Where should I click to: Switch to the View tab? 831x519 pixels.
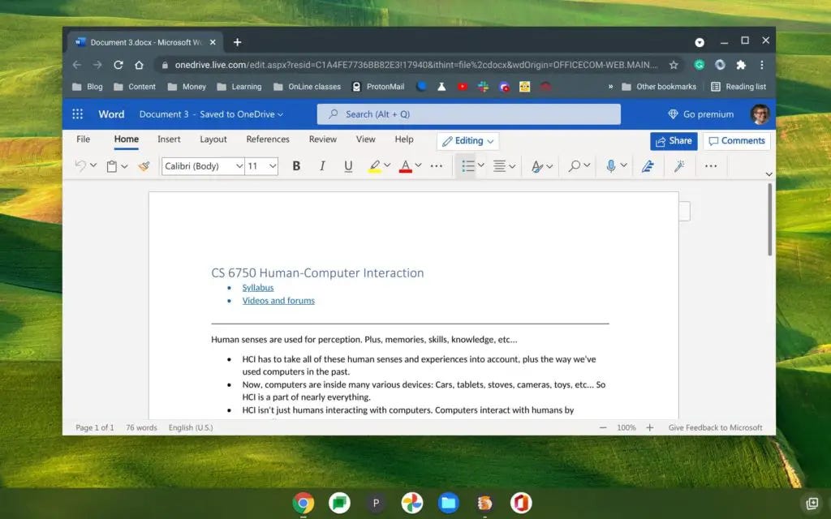tap(366, 139)
